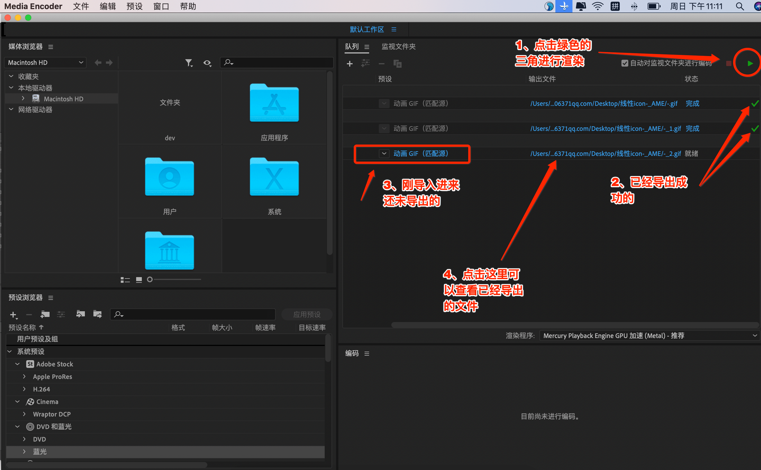Open the output path ending in -_2.gif
The width and height of the screenshot is (761, 470).
pos(605,154)
